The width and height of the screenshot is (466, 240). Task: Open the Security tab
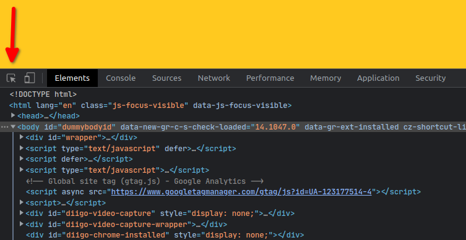431,78
